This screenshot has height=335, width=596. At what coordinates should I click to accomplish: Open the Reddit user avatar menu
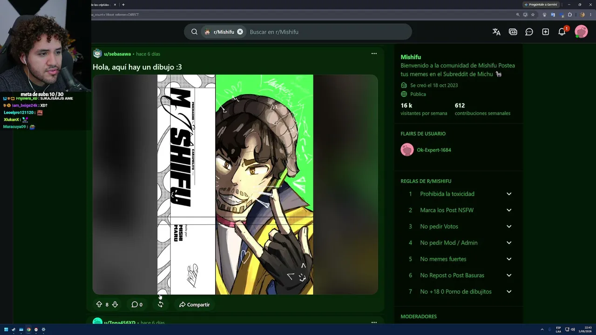tap(581, 32)
